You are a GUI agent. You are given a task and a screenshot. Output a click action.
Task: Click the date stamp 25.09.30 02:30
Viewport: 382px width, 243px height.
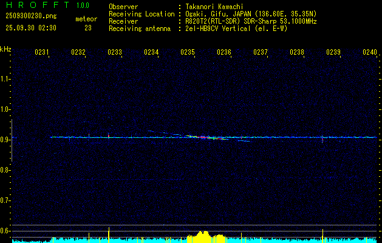[30, 28]
